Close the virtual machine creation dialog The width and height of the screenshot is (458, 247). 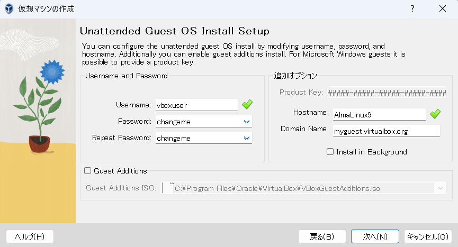(x=443, y=9)
